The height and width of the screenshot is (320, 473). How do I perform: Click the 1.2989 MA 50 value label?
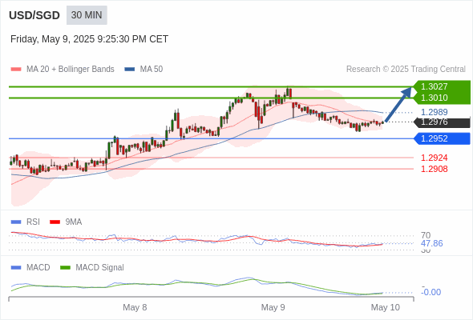(x=434, y=112)
